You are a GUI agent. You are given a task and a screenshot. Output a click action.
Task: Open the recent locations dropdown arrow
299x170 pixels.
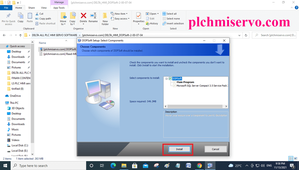[16, 35]
